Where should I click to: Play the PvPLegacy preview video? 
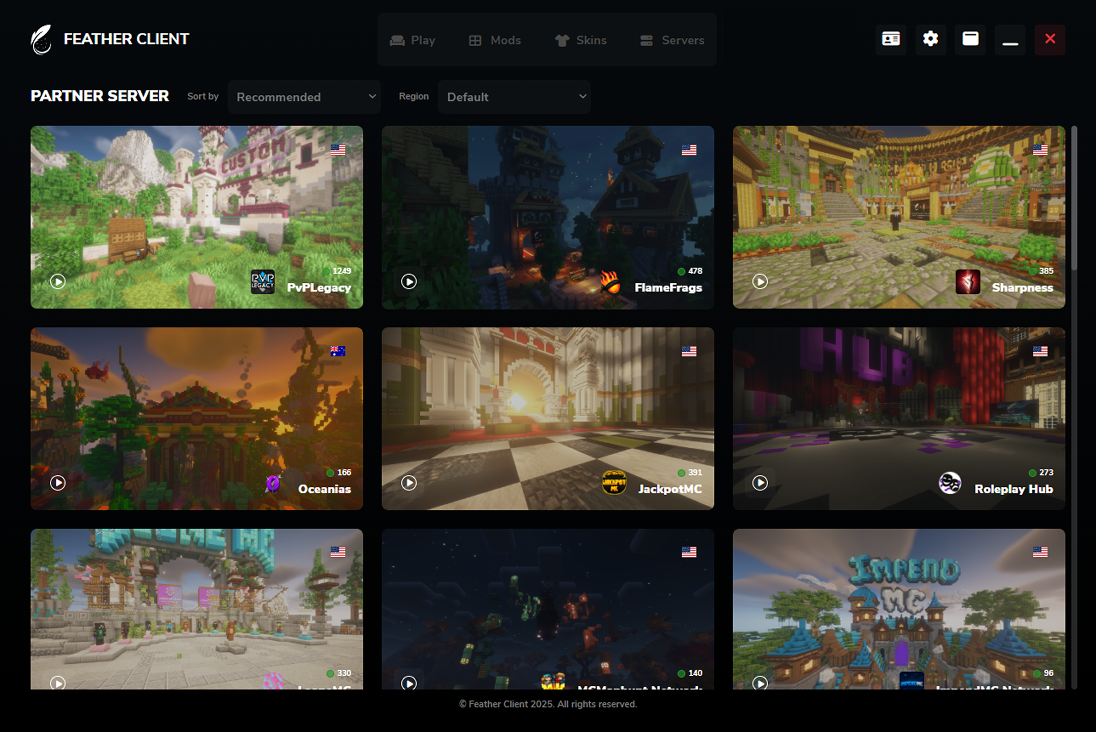point(58,281)
